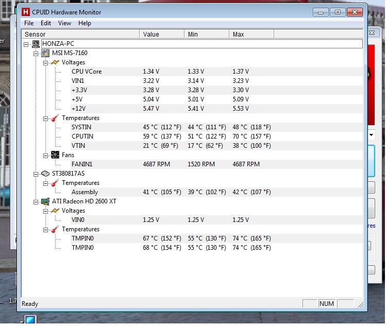This screenshot has width=387, height=326.
Task: Maximize the Hardware Monitor window
Action: tap(338, 12)
